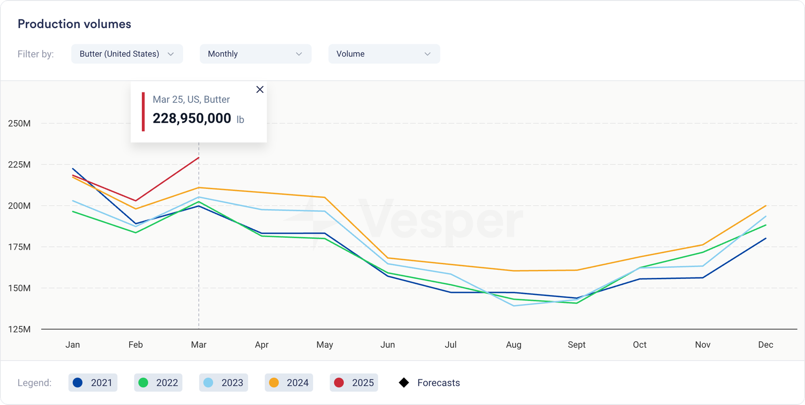Toggle the 2022 series in legend

(158, 383)
